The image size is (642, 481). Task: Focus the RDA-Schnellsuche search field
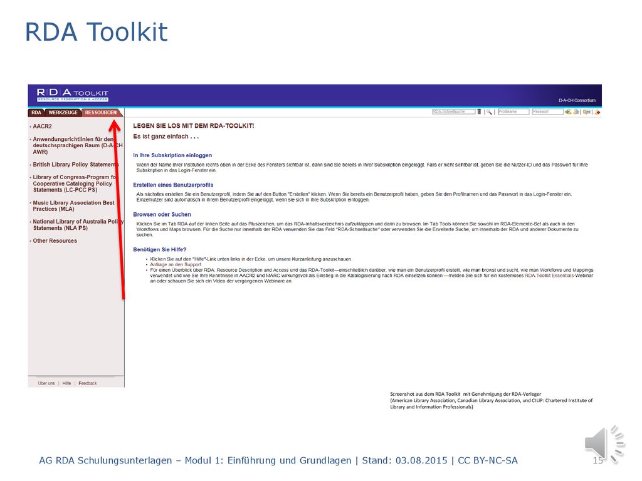point(454,111)
